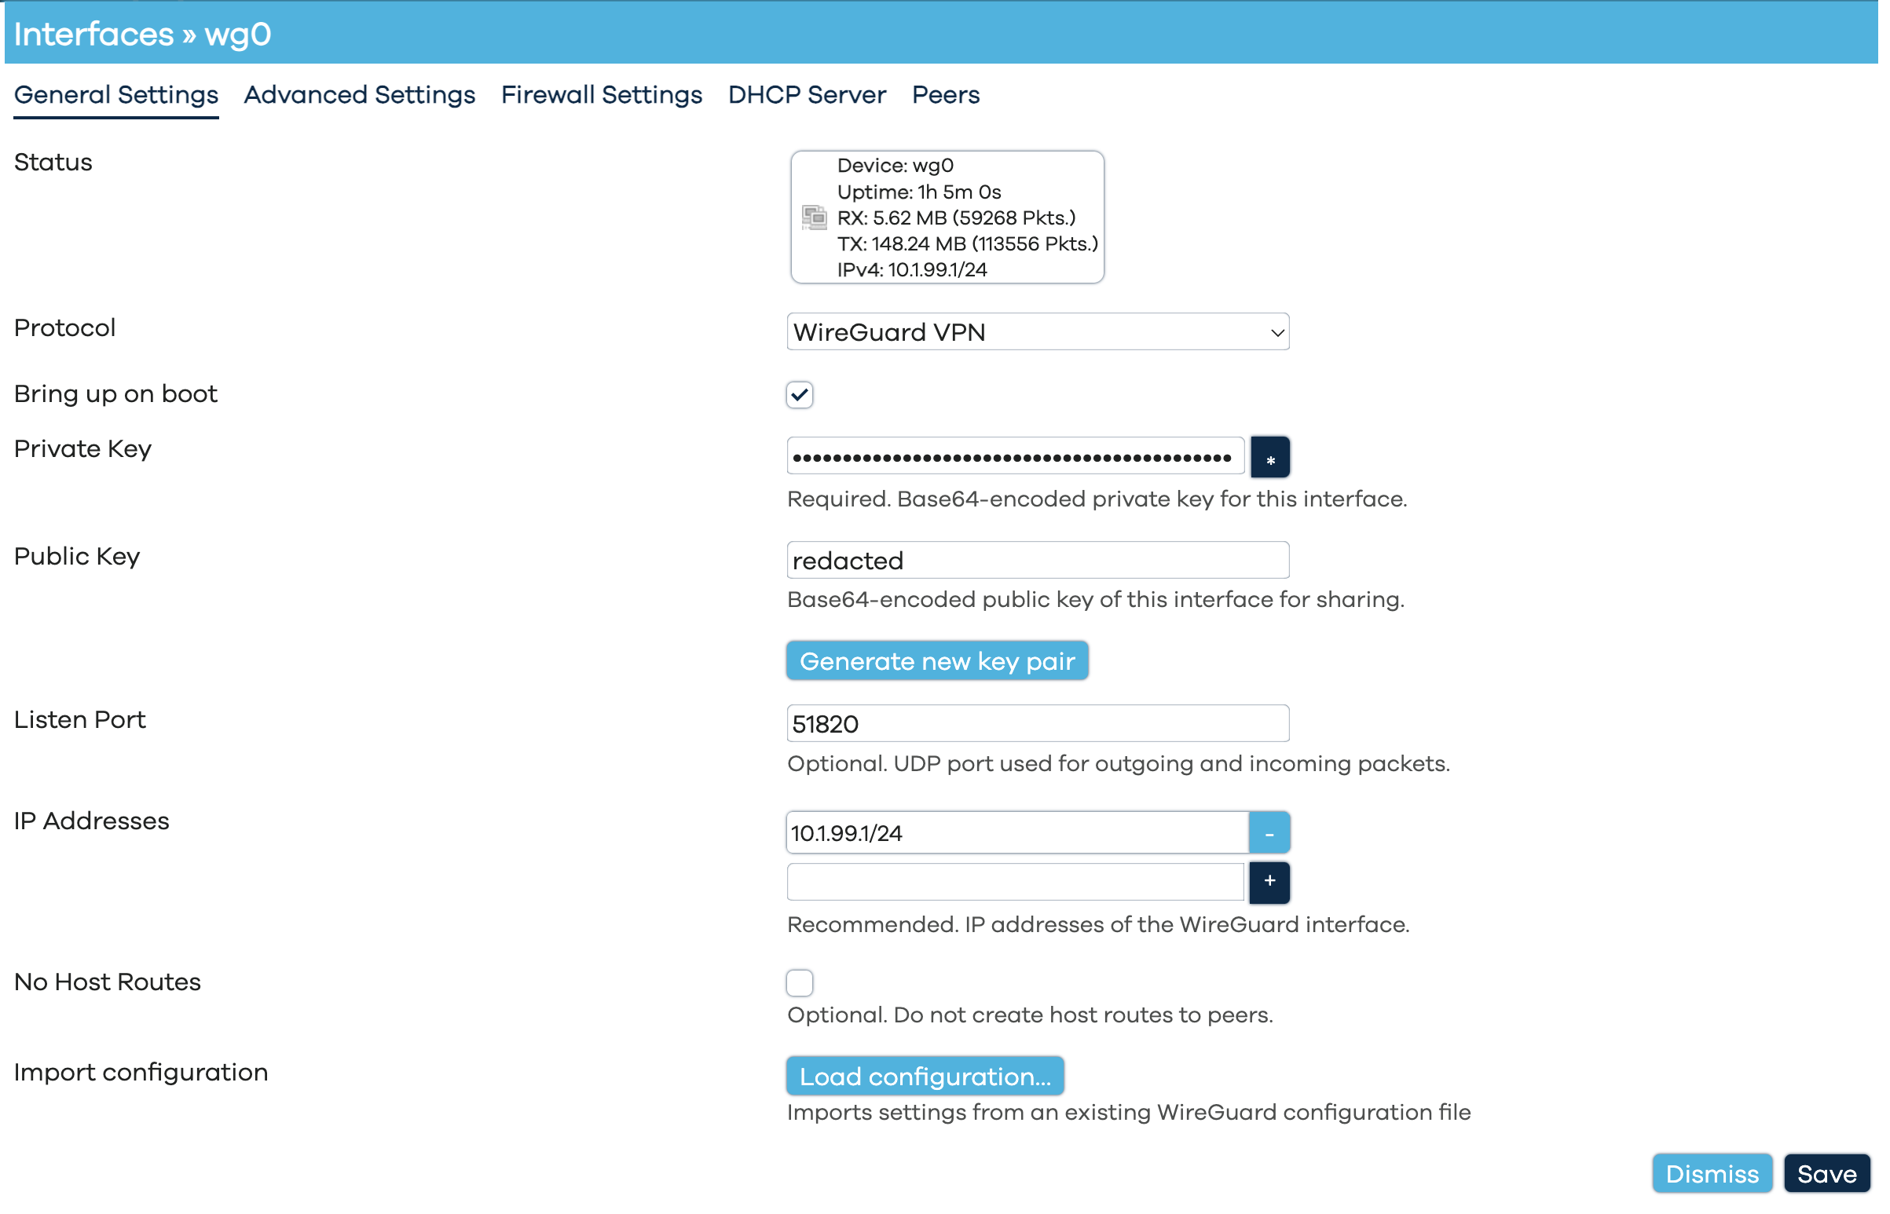1890x1214 pixels.
Task: Open the Peers tab
Action: (946, 94)
